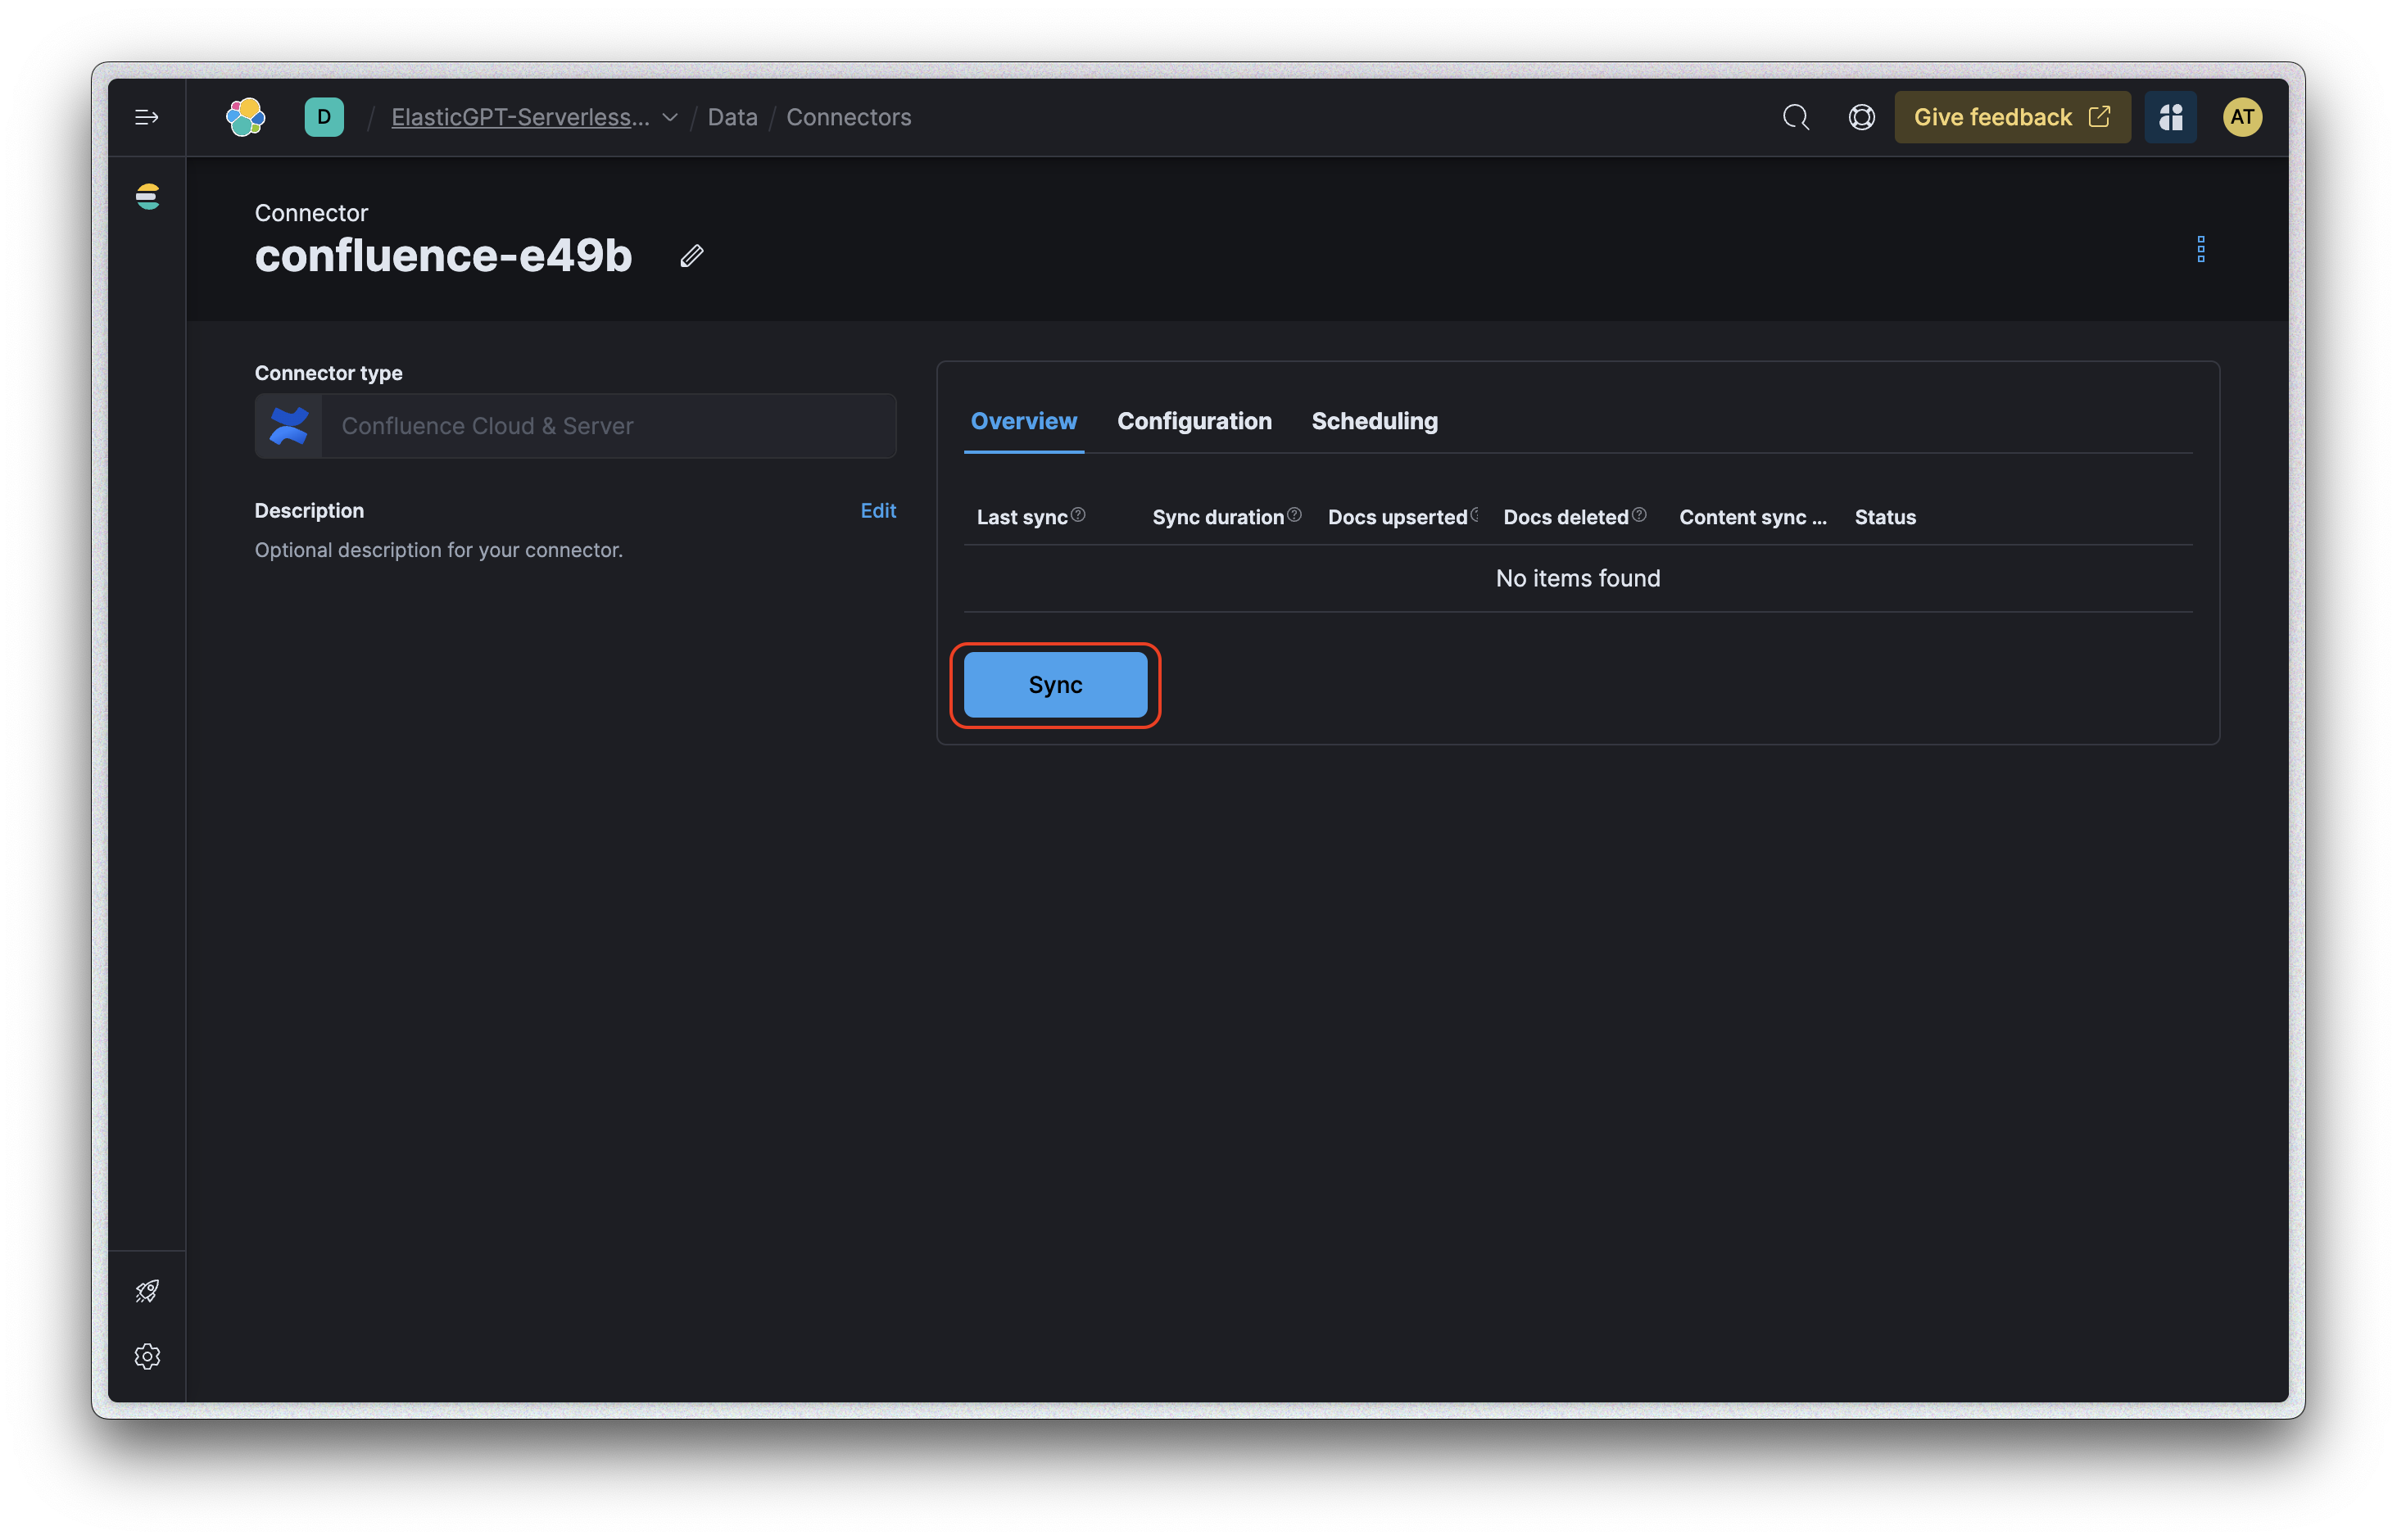Screen dimensions: 2397x1540
Task: Click the Give feedback button
Action: 2012,117
